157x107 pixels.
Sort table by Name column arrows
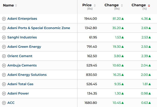[x=16, y=5]
